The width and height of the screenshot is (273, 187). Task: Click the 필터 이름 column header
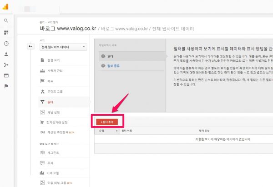point(126,131)
